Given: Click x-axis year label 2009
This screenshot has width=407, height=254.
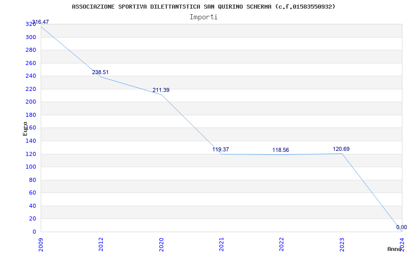Looking at the screenshot, I should (x=41, y=244).
